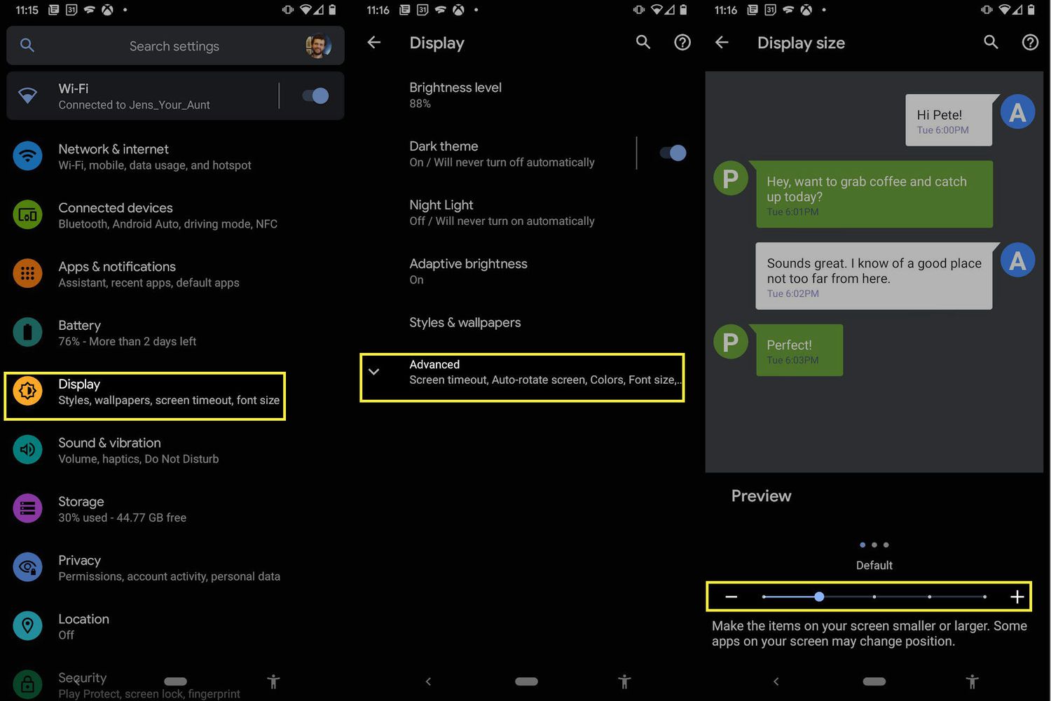Screen dimensions: 1051x701
Task: Tap the profile avatar in Settings
Action: click(x=320, y=46)
